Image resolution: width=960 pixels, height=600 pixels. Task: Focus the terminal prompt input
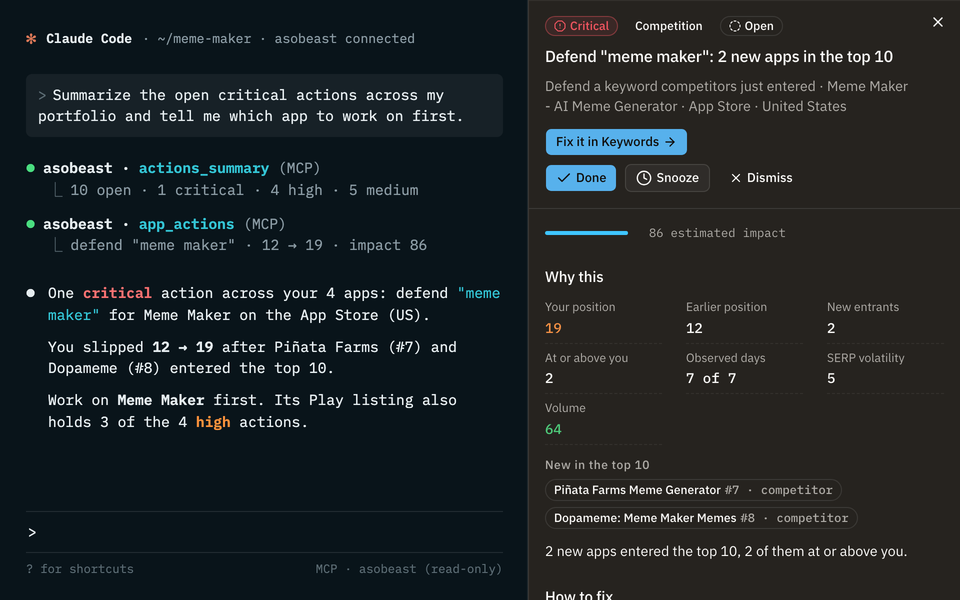(264, 532)
